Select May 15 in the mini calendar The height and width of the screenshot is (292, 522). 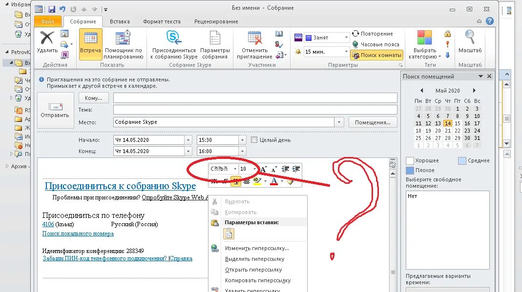pyautogui.click(x=458, y=123)
